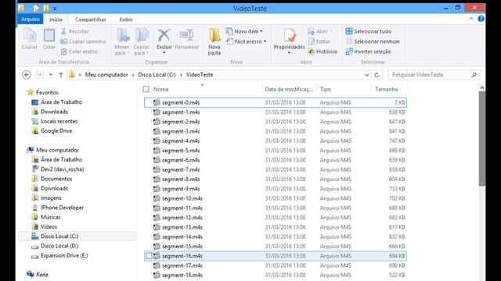Click the vertical scrollbar thumb
Viewport: 501px width, 281px height.
pos(482,139)
